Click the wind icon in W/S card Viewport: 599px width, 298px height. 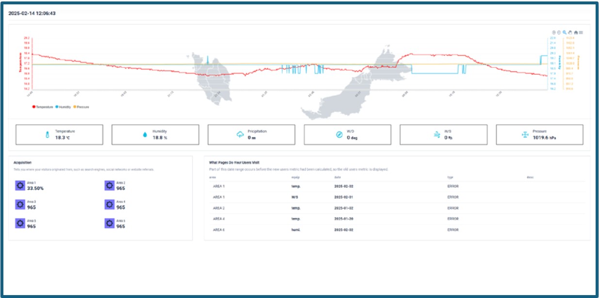(437, 135)
